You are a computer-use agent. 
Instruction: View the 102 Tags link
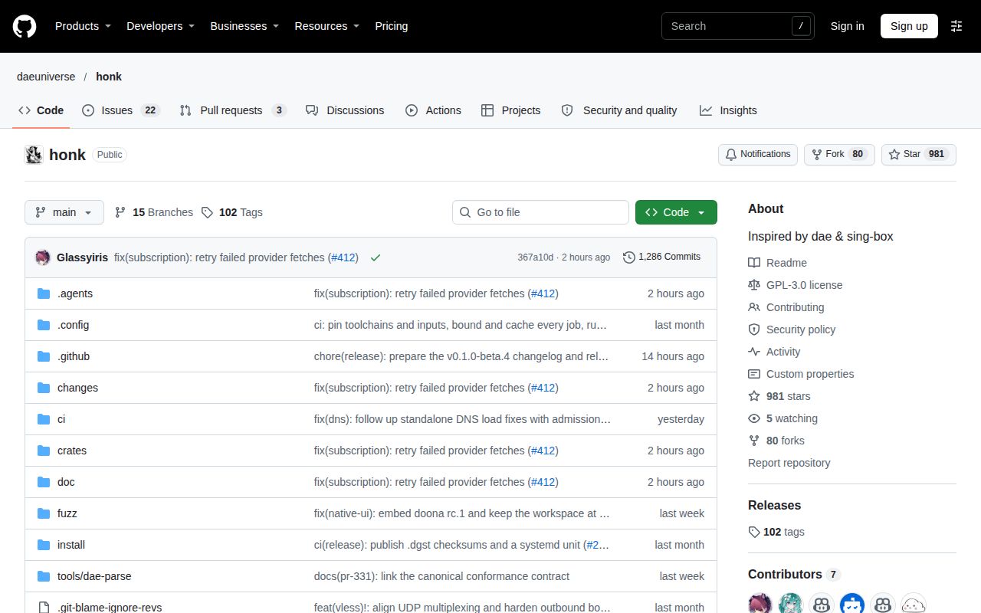pos(232,212)
